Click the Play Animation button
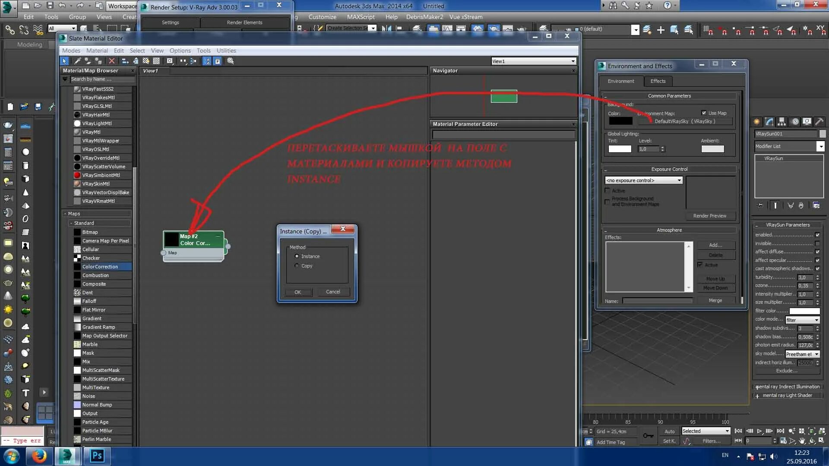The image size is (829, 466). coord(759,431)
